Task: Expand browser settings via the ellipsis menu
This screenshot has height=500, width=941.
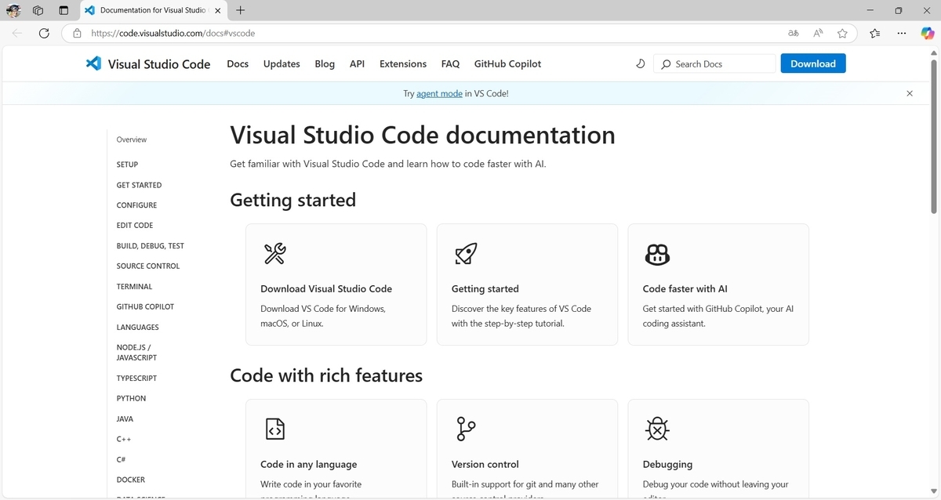Action: (x=901, y=33)
